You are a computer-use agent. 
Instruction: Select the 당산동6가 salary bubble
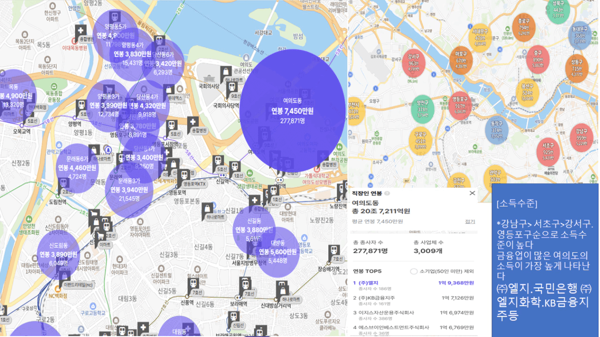click(163, 63)
